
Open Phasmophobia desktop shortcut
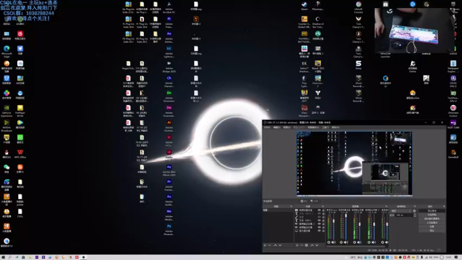pos(318,6)
